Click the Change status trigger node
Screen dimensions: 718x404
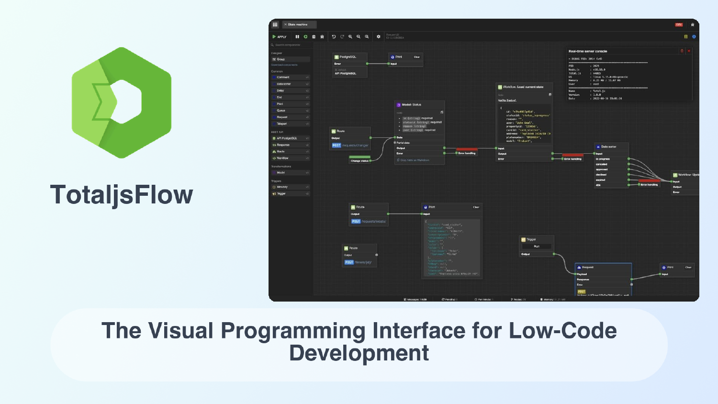(x=360, y=161)
